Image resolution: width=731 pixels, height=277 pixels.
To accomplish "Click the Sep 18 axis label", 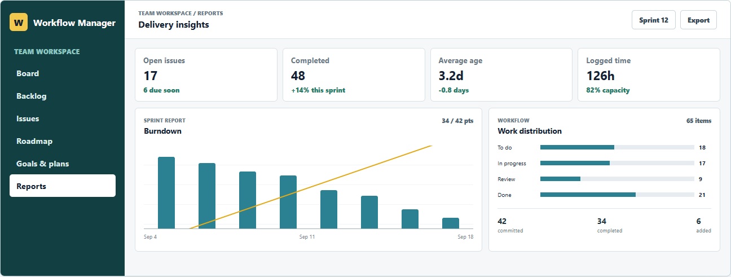I will point(465,237).
